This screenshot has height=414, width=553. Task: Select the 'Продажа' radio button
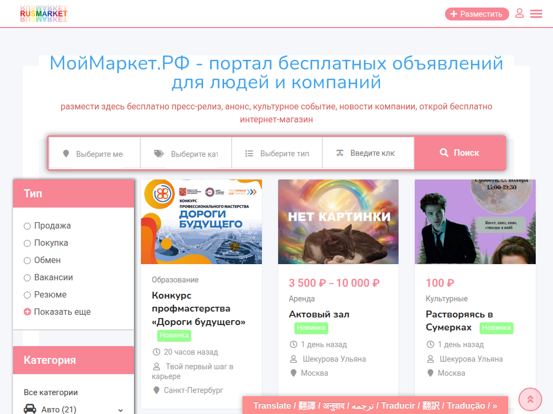click(27, 225)
